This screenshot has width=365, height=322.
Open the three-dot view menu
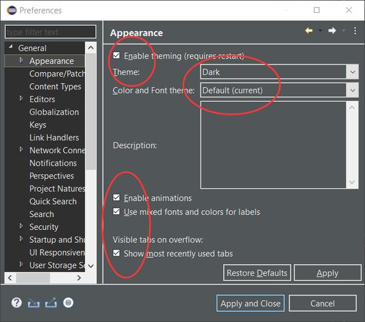[355, 31]
